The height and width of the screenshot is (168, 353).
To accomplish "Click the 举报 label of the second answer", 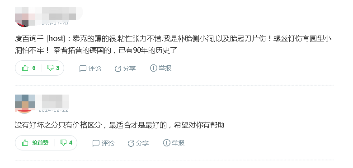I will [x=178, y=143].
